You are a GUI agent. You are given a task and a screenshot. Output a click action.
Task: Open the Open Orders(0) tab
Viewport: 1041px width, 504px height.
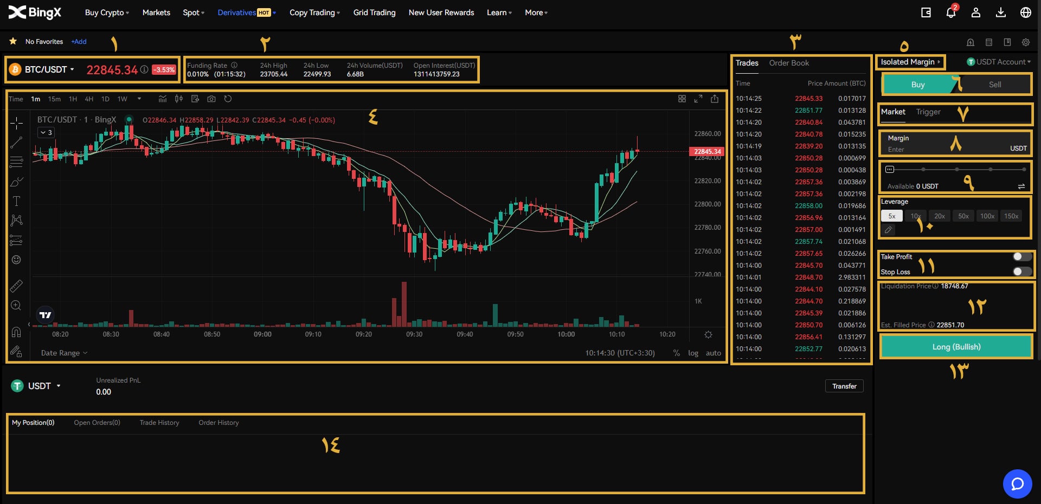[x=97, y=423]
